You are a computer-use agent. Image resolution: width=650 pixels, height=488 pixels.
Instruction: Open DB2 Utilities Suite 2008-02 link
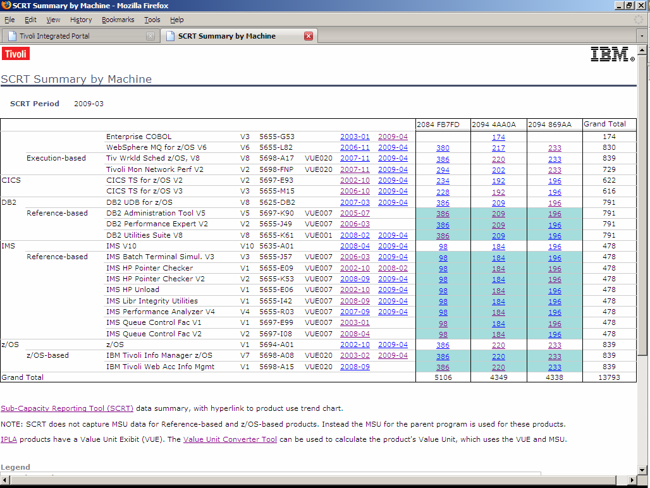pyautogui.click(x=355, y=235)
